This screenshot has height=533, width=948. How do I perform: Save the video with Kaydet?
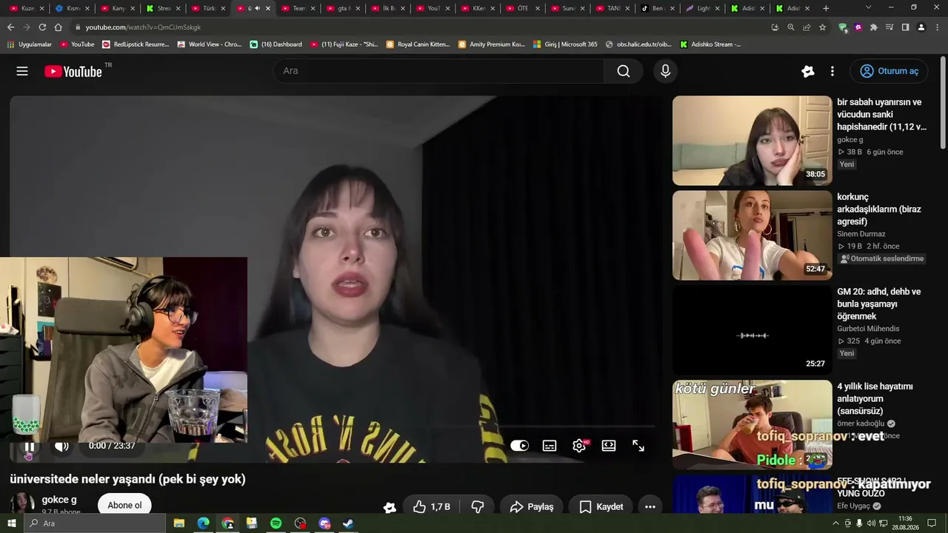[x=601, y=506]
